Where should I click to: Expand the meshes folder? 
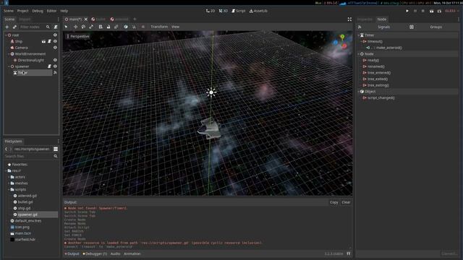(x=9, y=183)
